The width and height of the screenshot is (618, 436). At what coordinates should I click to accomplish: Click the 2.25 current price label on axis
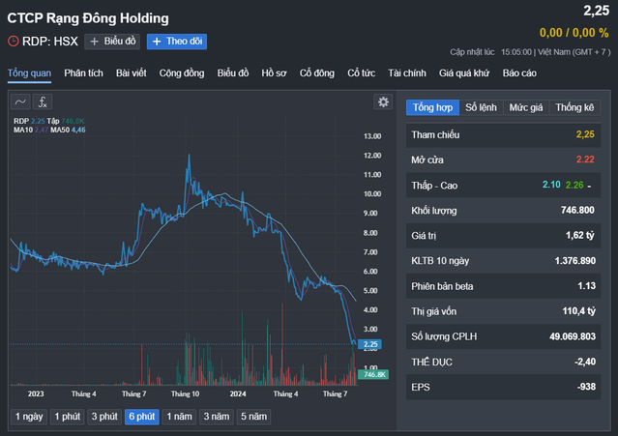[x=371, y=344]
